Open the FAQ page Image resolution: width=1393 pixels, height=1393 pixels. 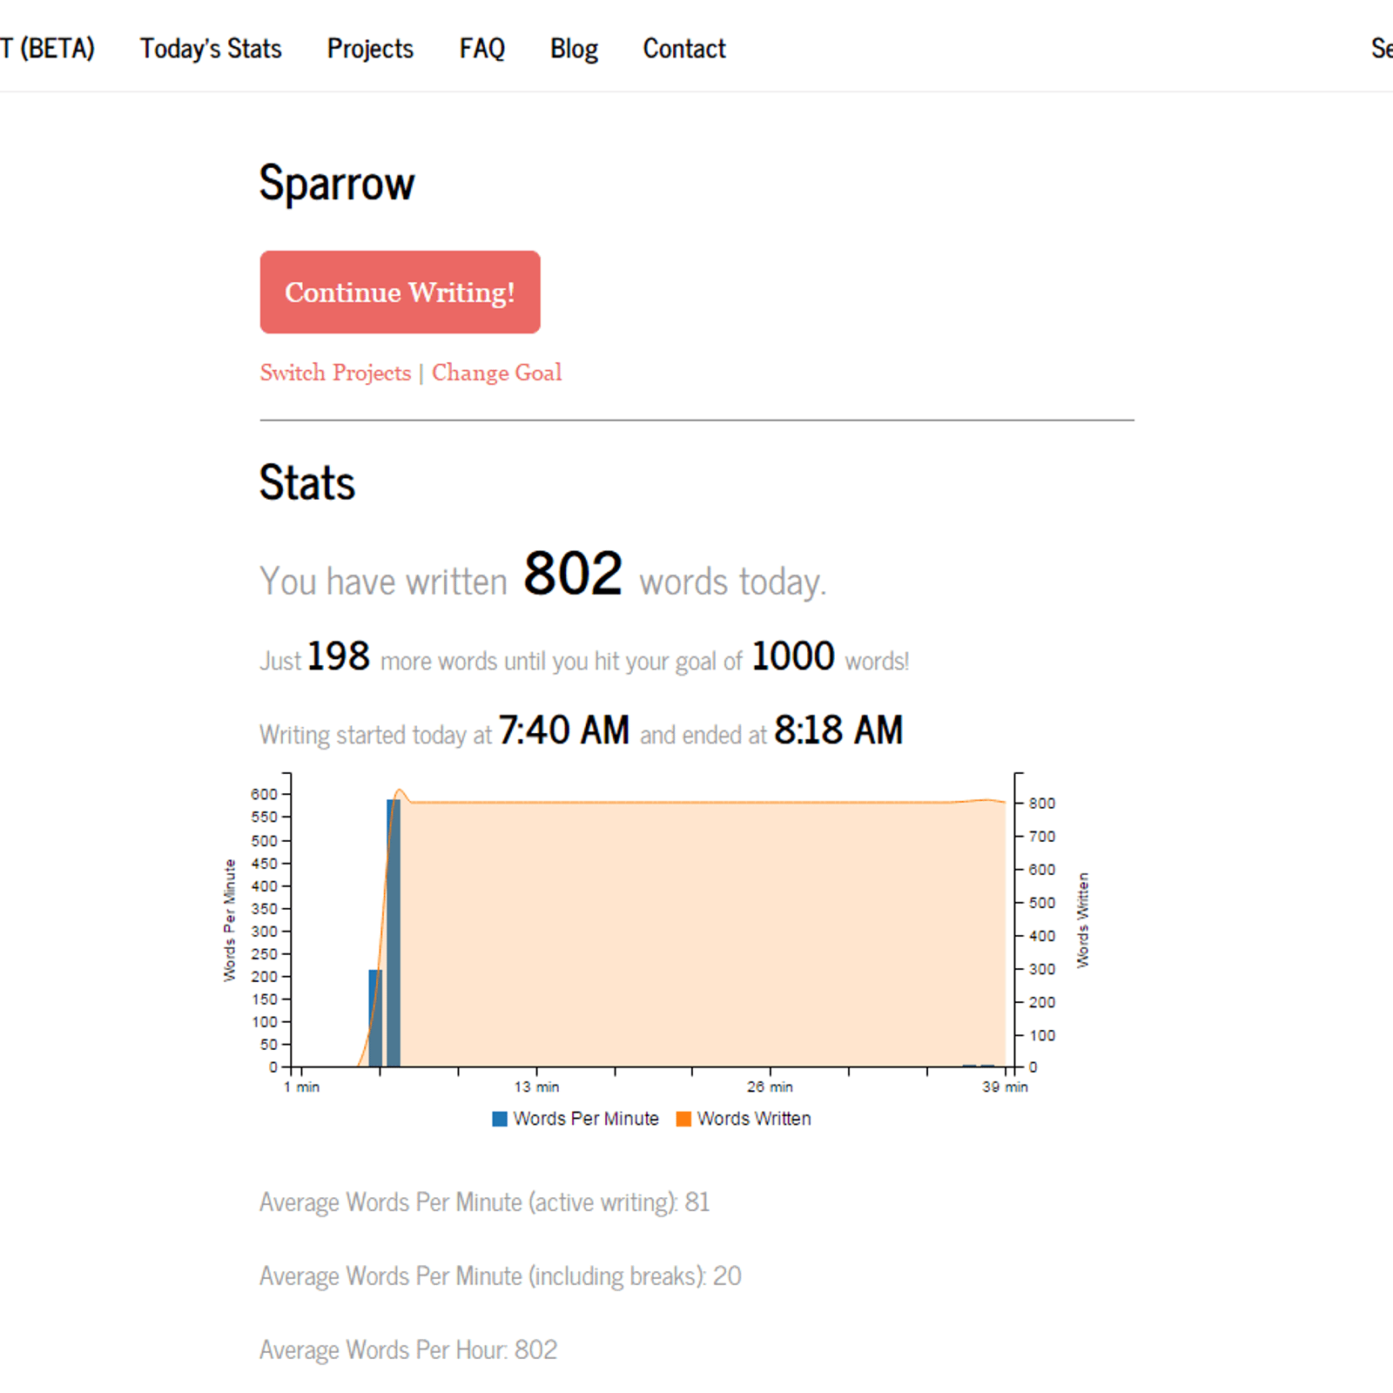pyautogui.click(x=482, y=49)
